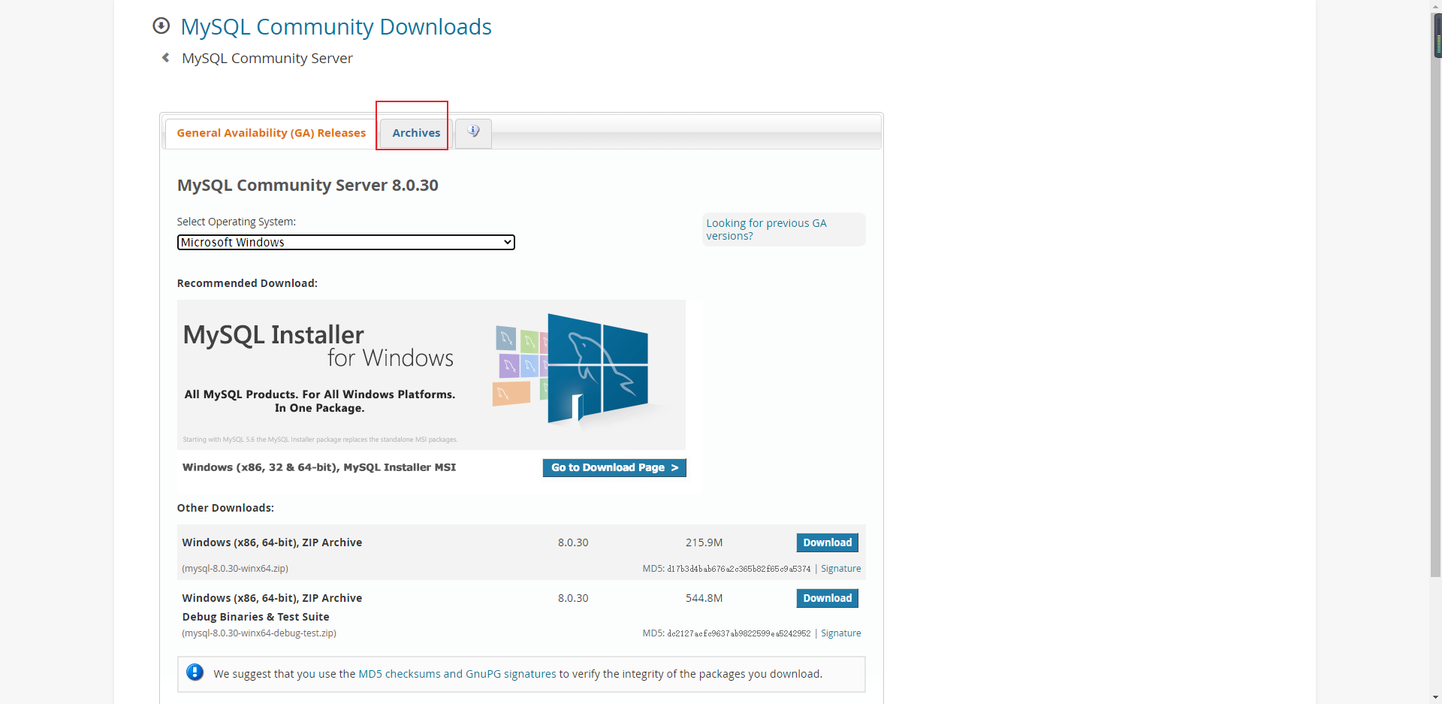Switch to the Archives tab

point(416,133)
